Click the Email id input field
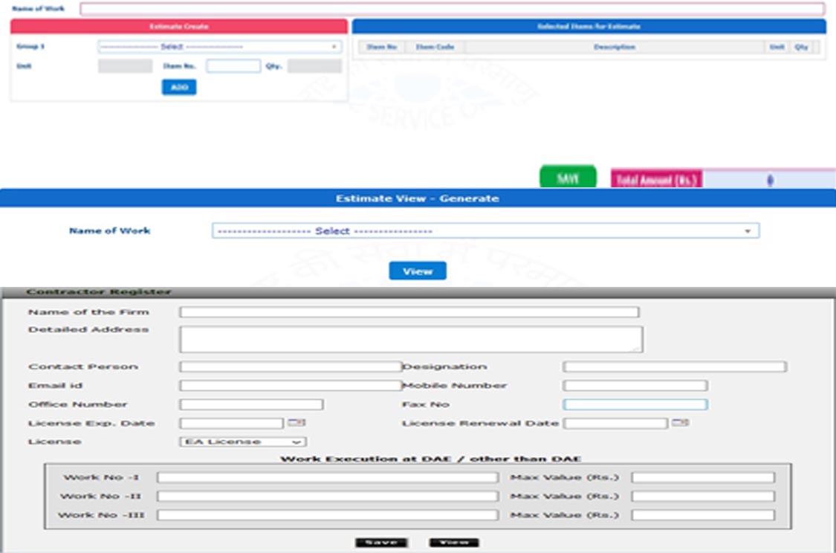 pos(290,386)
